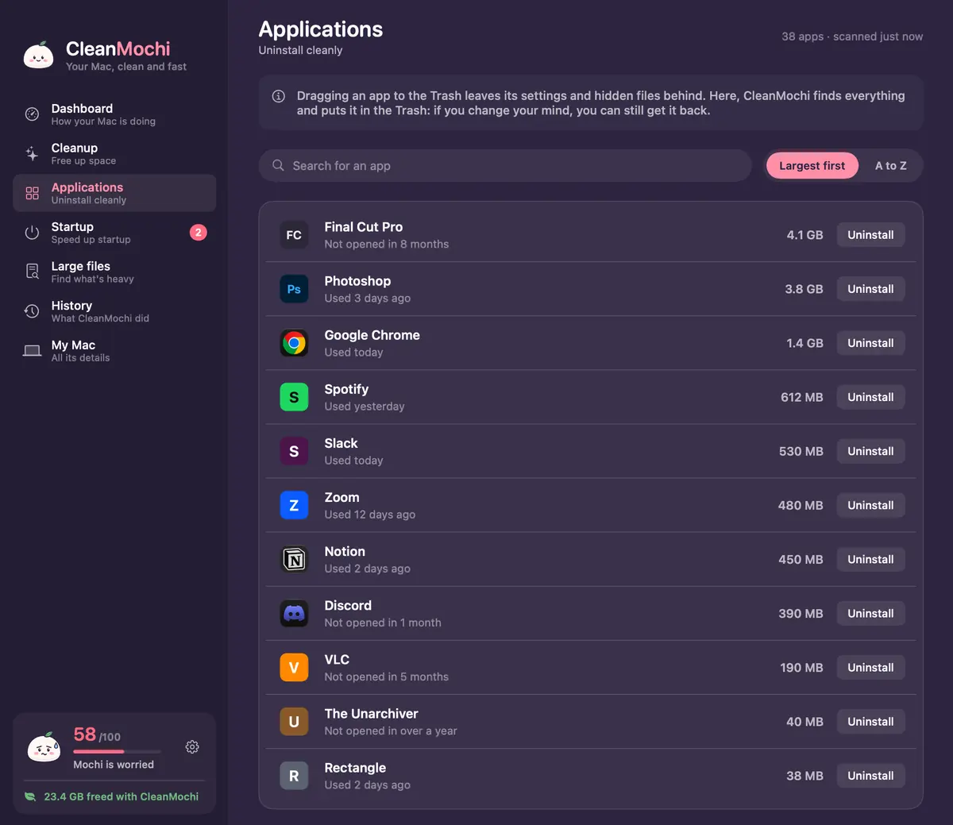Click 'Not opened in over a year' text
Screen dimensions: 953x825
coord(391,731)
